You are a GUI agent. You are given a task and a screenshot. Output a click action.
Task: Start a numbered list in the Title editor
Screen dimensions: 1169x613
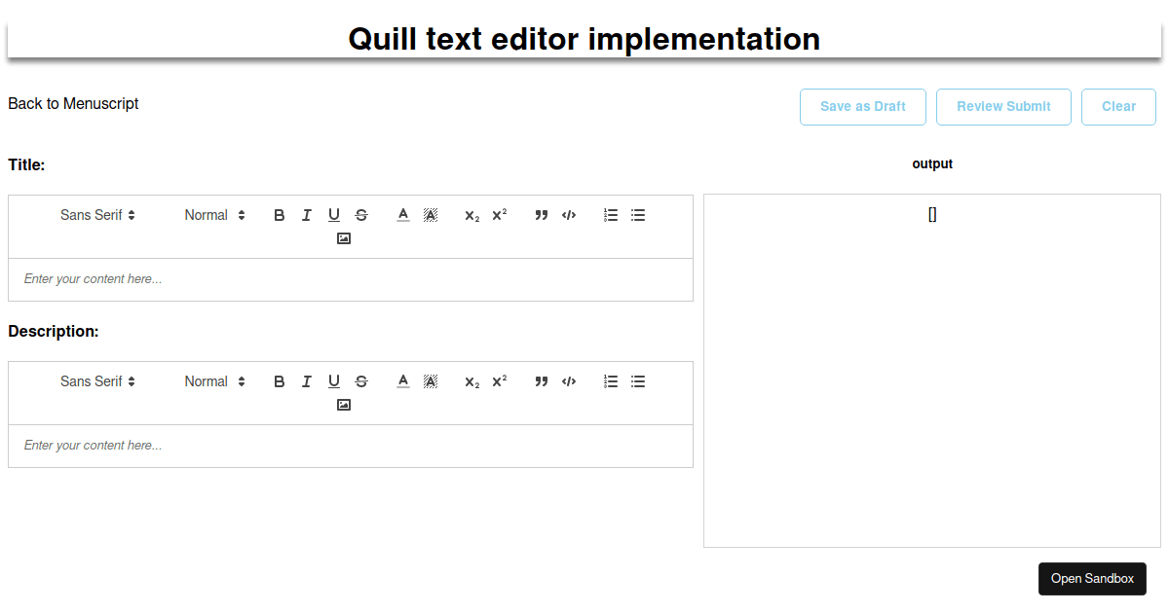click(611, 215)
